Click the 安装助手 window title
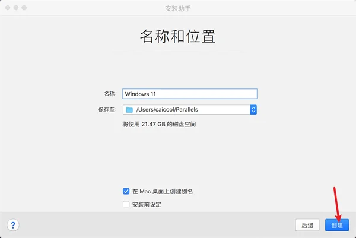The height and width of the screenshot is (238, 356). (178, 8)
